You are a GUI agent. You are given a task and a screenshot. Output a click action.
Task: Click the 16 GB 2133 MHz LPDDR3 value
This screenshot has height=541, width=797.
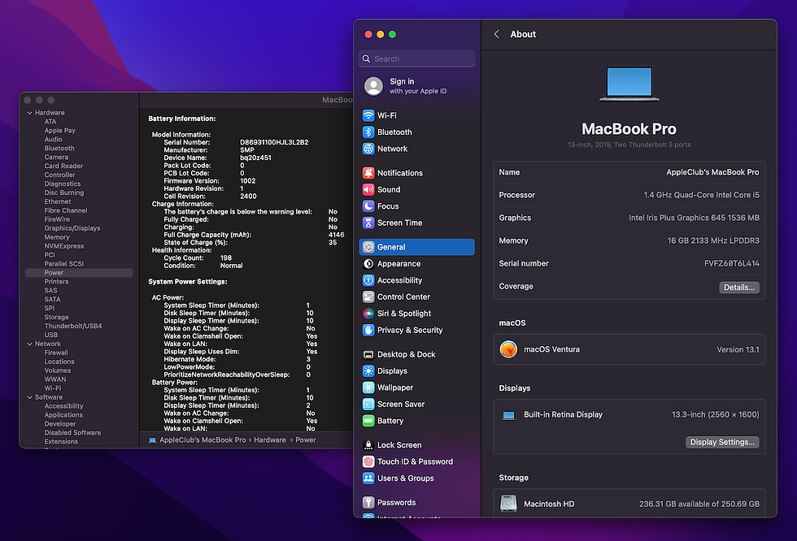point(713,240)
